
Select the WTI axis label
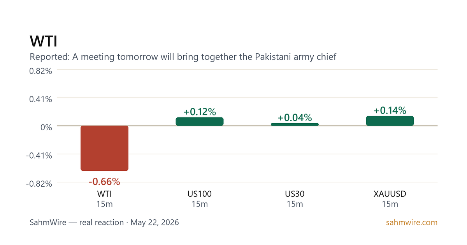(104, 194)
